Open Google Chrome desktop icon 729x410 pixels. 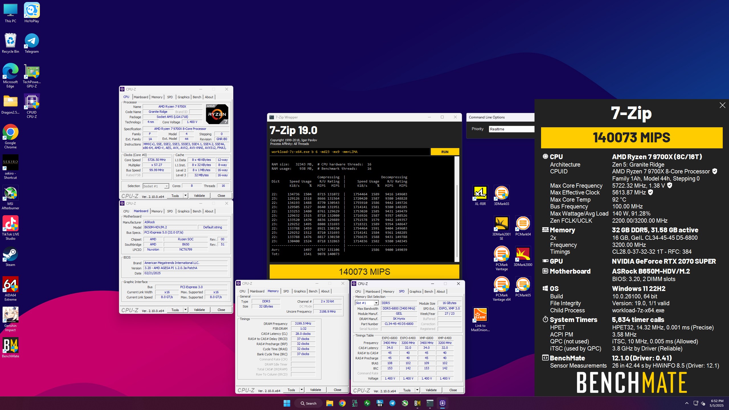pos(10,137)
